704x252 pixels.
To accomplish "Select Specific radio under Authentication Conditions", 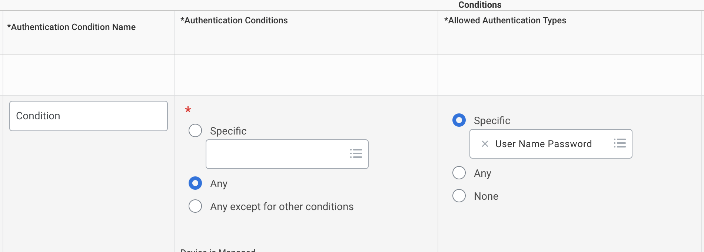I will click(x=195, y=130).
